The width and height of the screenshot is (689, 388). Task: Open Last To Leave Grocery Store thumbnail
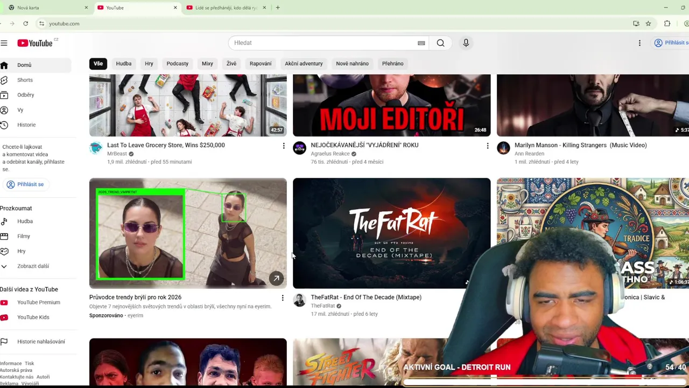coord(188,106)
